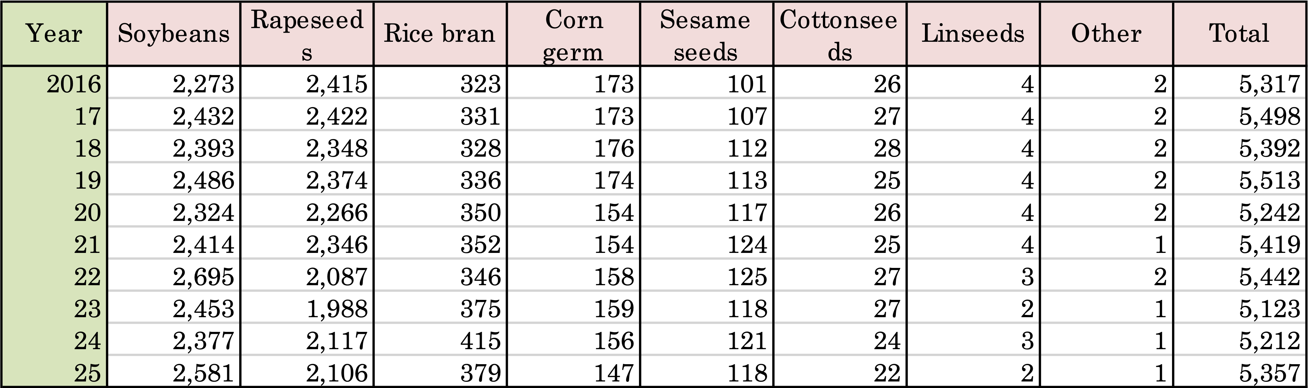The image size is (1308, 388).
Task: Select the Sesame seeds column header
Action: [x=706, y=34]
